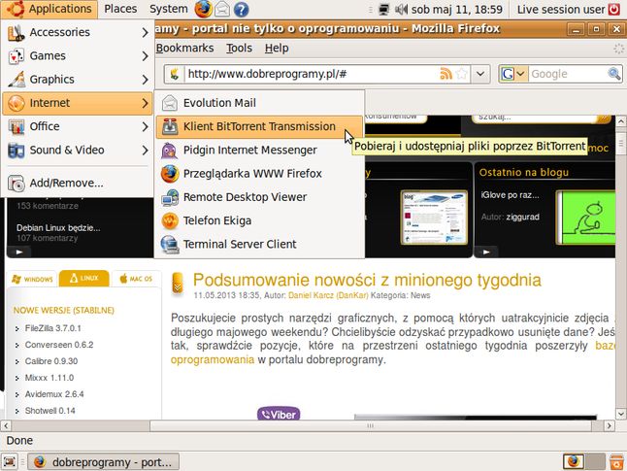Open Calibre 0.9.30 link
Viewport: 627px width, 471px height.
click(x=51, y=361)
